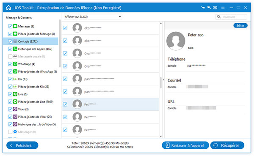The width and height of the screenshot is (254, 156).
Task: Click the contact list scrollbar thumb
Action: coord(161,83)
